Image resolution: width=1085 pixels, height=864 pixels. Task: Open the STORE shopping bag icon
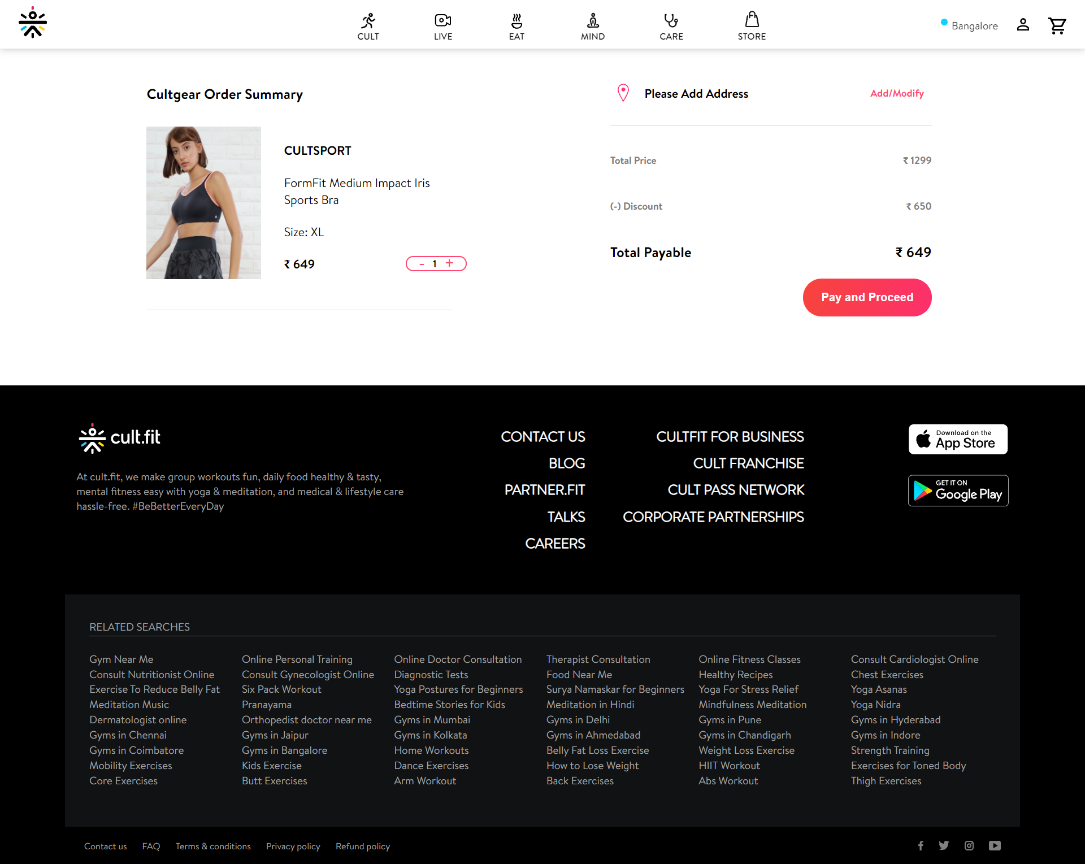click(x=752, y=20)
